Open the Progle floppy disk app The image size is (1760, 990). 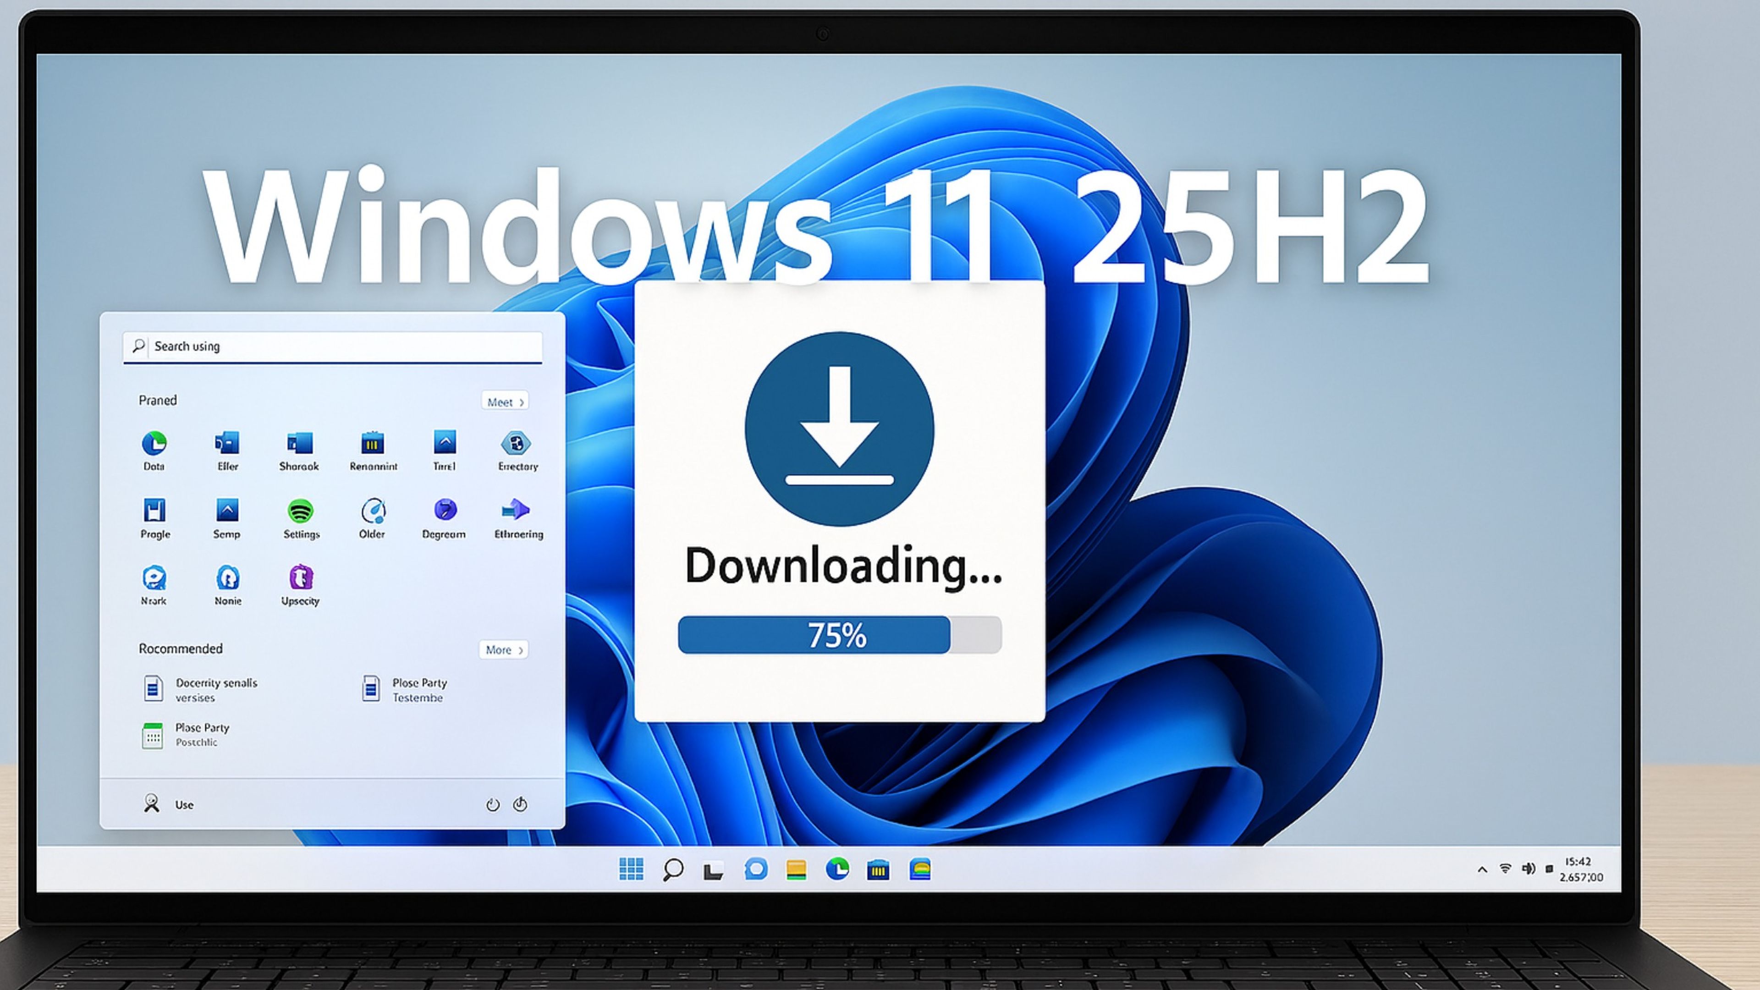154,511
